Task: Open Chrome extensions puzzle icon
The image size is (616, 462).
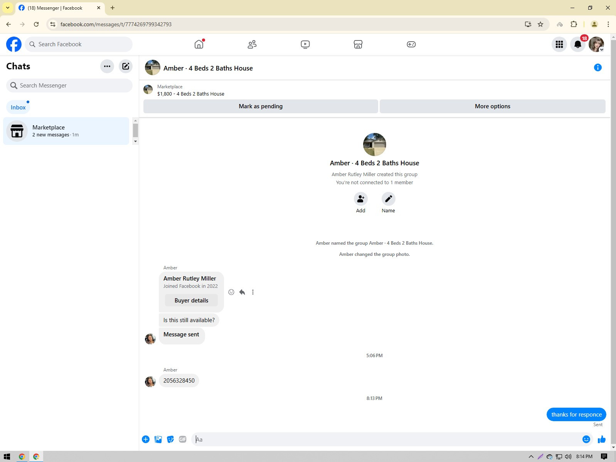Action: (574, 24)
